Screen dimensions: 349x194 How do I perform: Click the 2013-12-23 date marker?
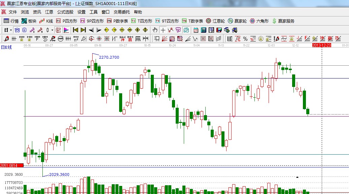pyautogui.click(x=322, y=45)
